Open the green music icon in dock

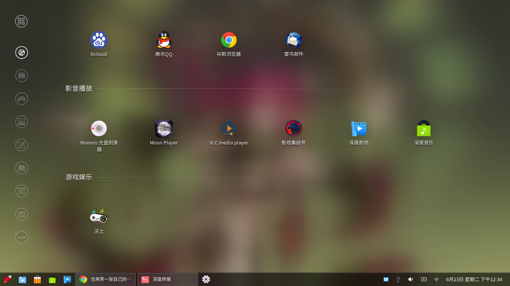click(52, 279)
